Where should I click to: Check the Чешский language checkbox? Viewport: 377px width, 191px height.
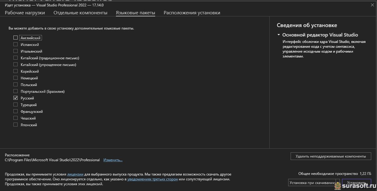click(x=16, y=118)
